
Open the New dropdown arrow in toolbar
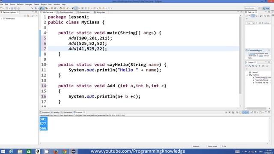4,8
